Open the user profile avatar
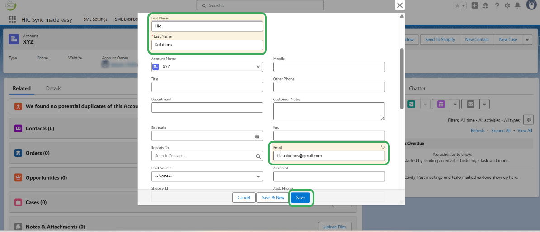The height and width of the screenshot is (232, 540). click(x=532, y=5)
